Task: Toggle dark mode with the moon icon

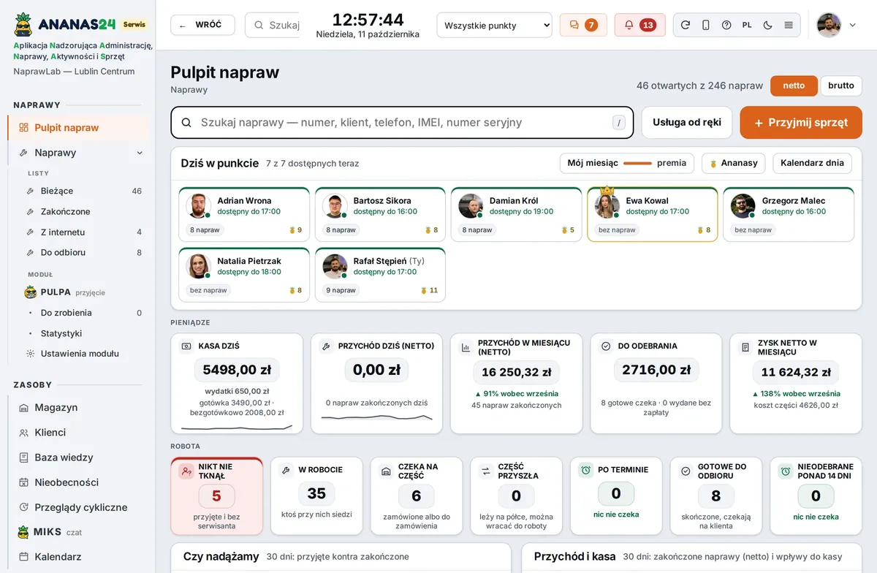Action: click(x=767, y=25)
